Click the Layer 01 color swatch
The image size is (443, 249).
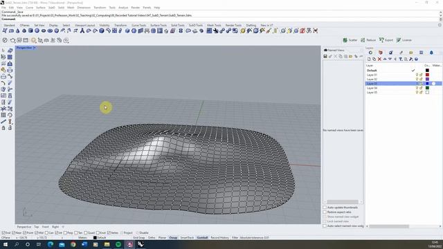pyautogui.click(x=427, y=75)
